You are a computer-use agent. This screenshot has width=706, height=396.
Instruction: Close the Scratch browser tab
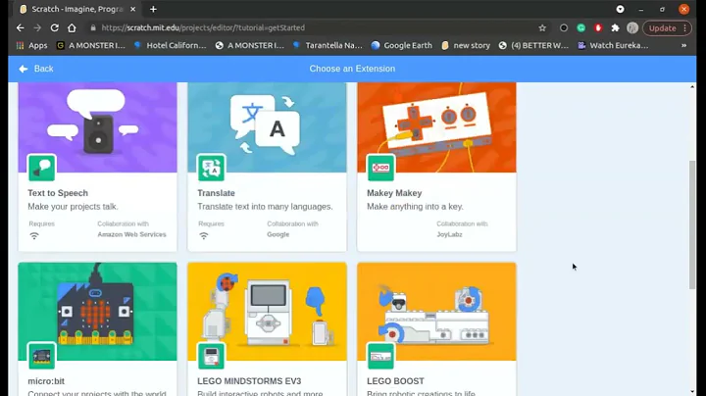[132, 9]
